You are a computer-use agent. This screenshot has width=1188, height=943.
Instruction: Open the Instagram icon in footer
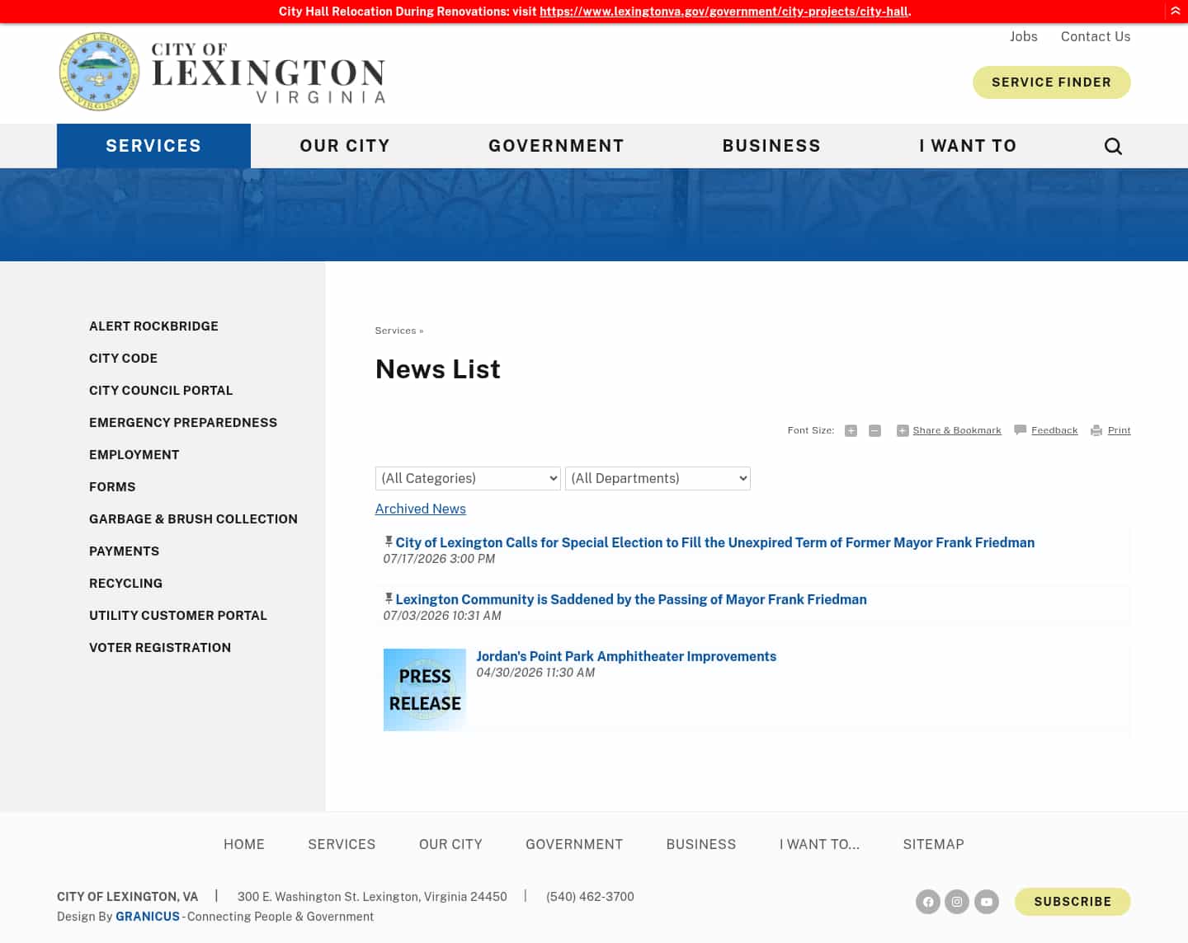coord(957,902)
